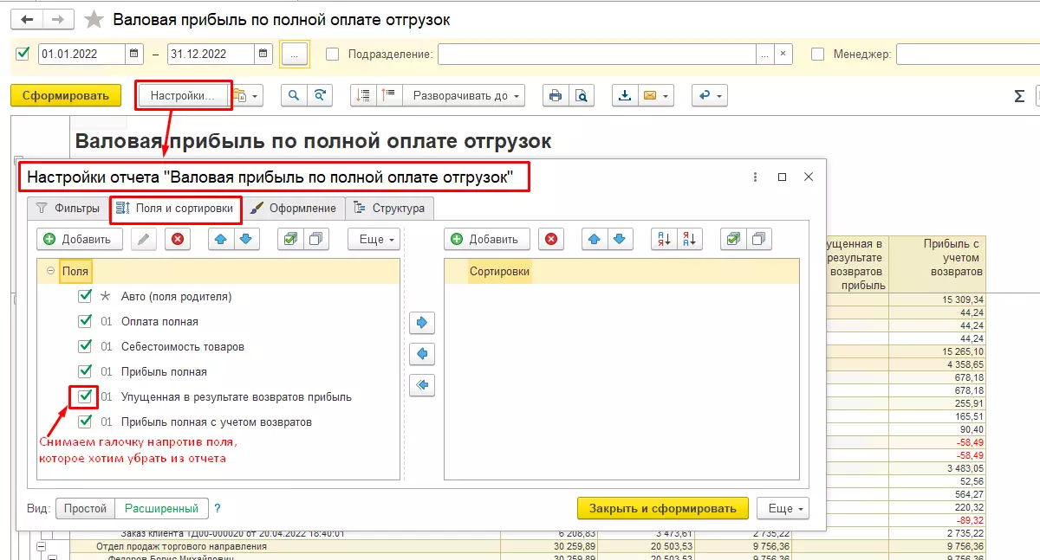
Task: Go forward with the right arrow button
Action: [57, 19]
